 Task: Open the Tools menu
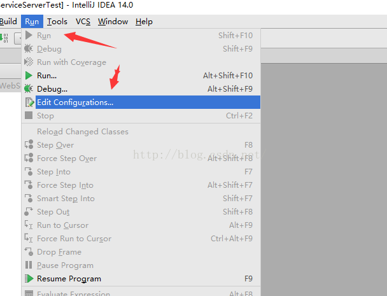(57, 22)
